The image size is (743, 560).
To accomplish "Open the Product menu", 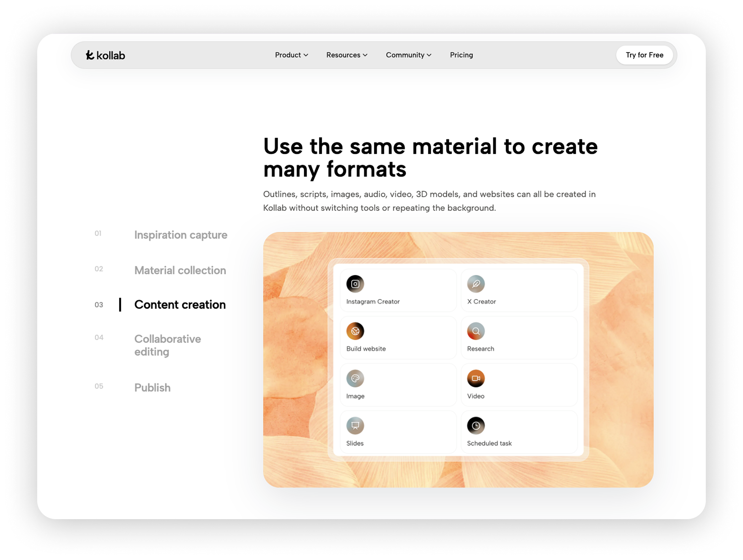I will tap(291, 55).
